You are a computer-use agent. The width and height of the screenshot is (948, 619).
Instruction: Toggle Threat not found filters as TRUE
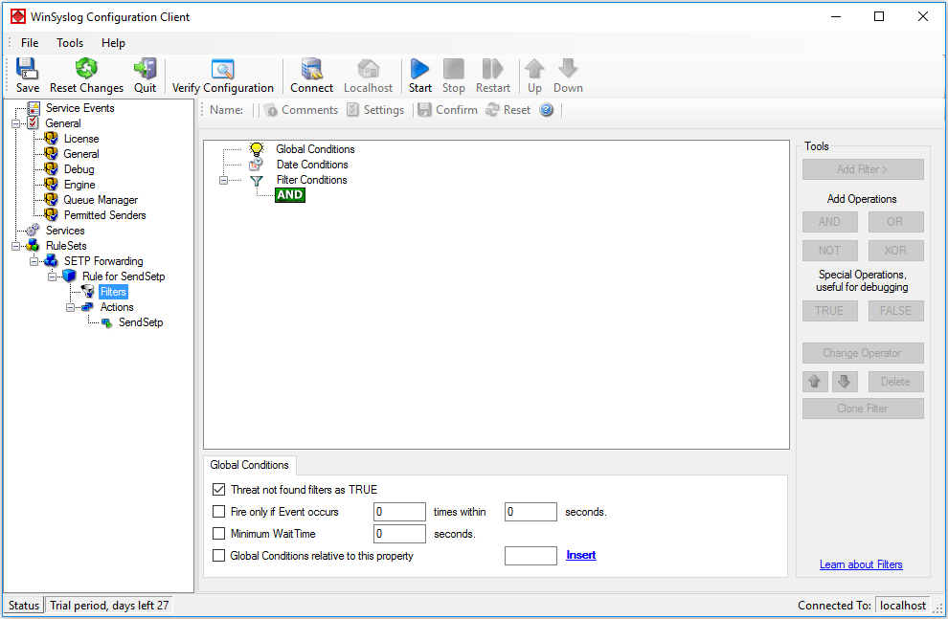(219, 489)
